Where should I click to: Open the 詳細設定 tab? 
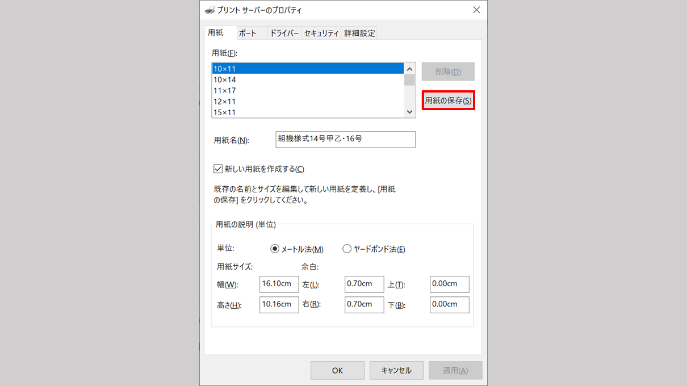(x=359, y=33)
